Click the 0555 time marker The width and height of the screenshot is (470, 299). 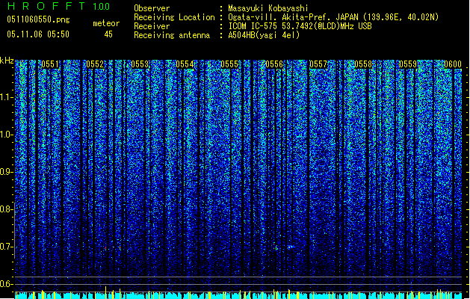(x=229, y=64)
